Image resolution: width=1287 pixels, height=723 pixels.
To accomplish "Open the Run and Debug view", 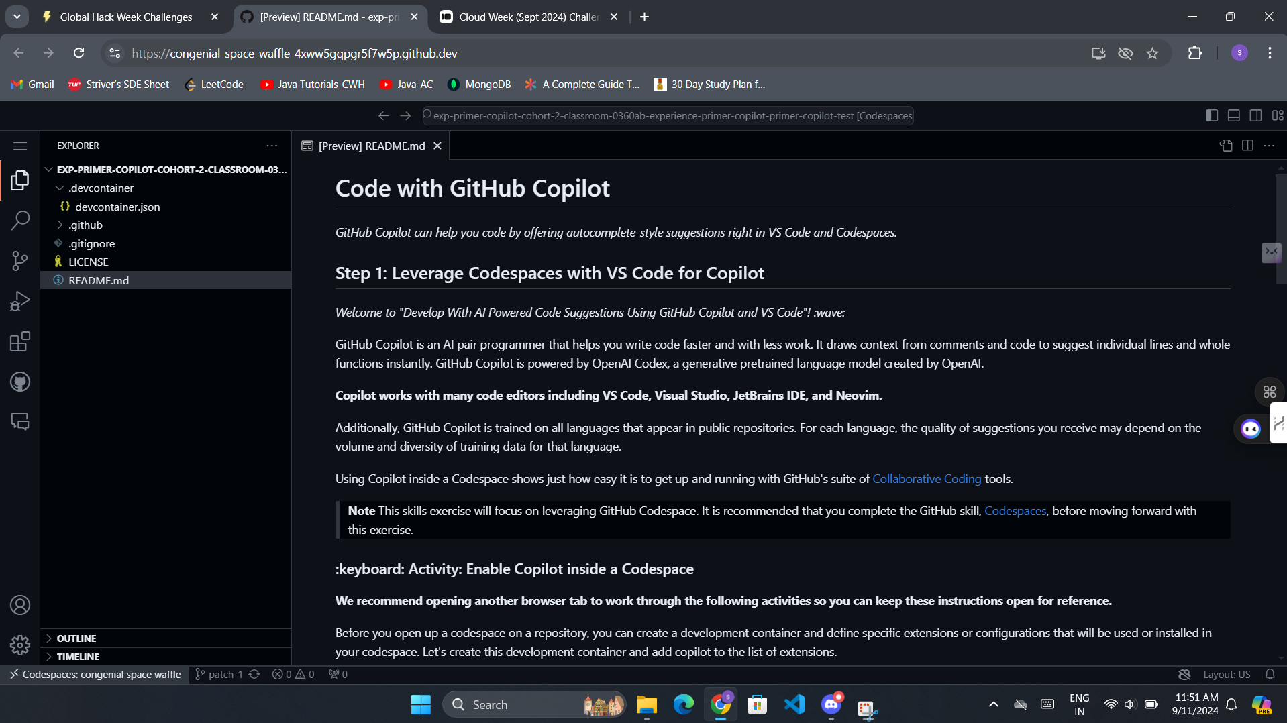I will (x=20, y=301).
